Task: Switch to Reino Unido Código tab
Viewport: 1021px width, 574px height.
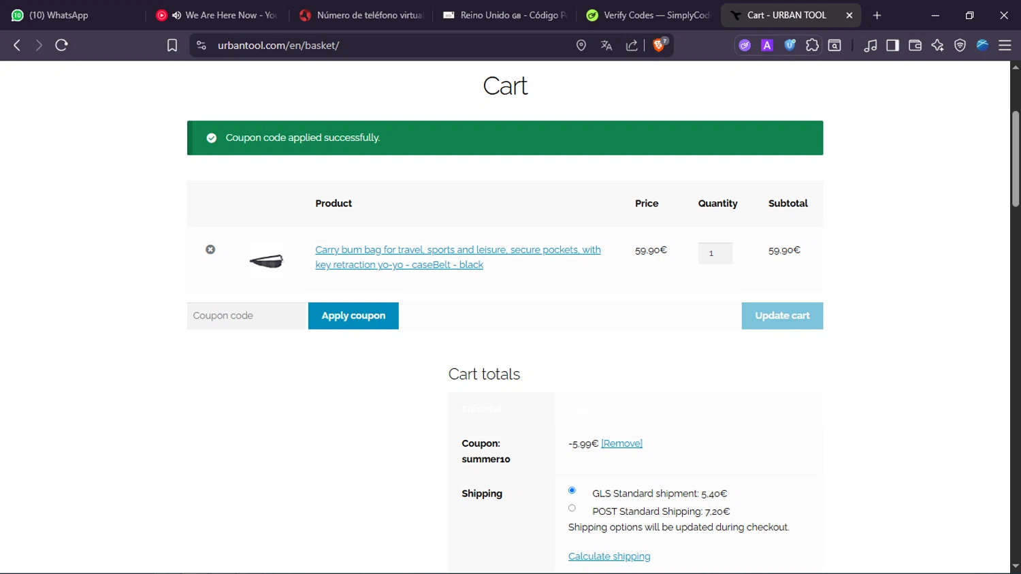Action: pos(504,15)
